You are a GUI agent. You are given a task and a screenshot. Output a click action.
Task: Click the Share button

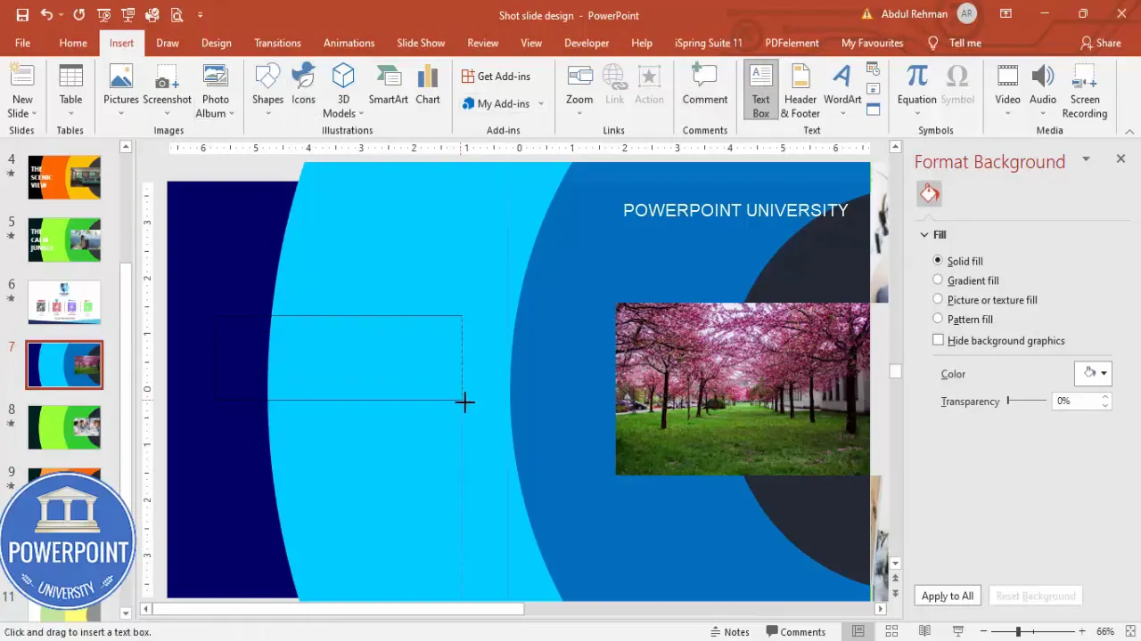1101,43
